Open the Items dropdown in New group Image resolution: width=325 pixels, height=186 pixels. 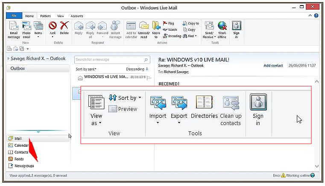click(x=38, y=30)
